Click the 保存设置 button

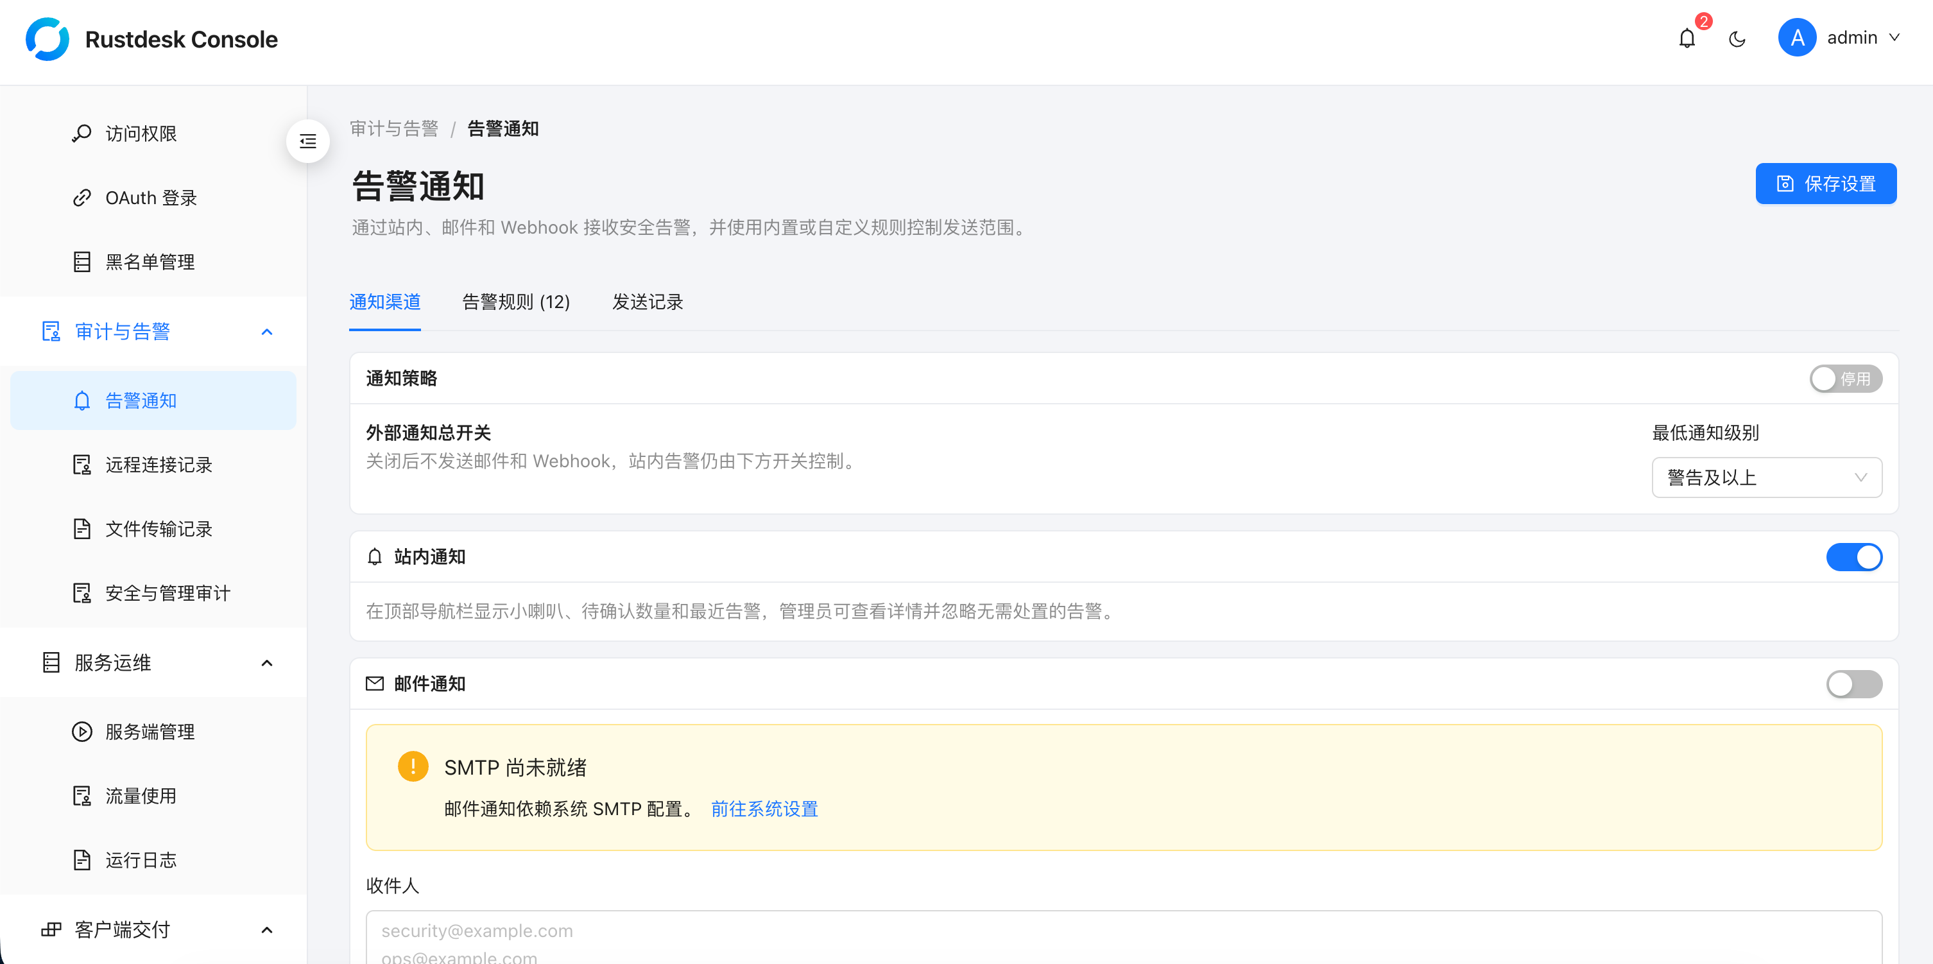tap(1826, 184)
